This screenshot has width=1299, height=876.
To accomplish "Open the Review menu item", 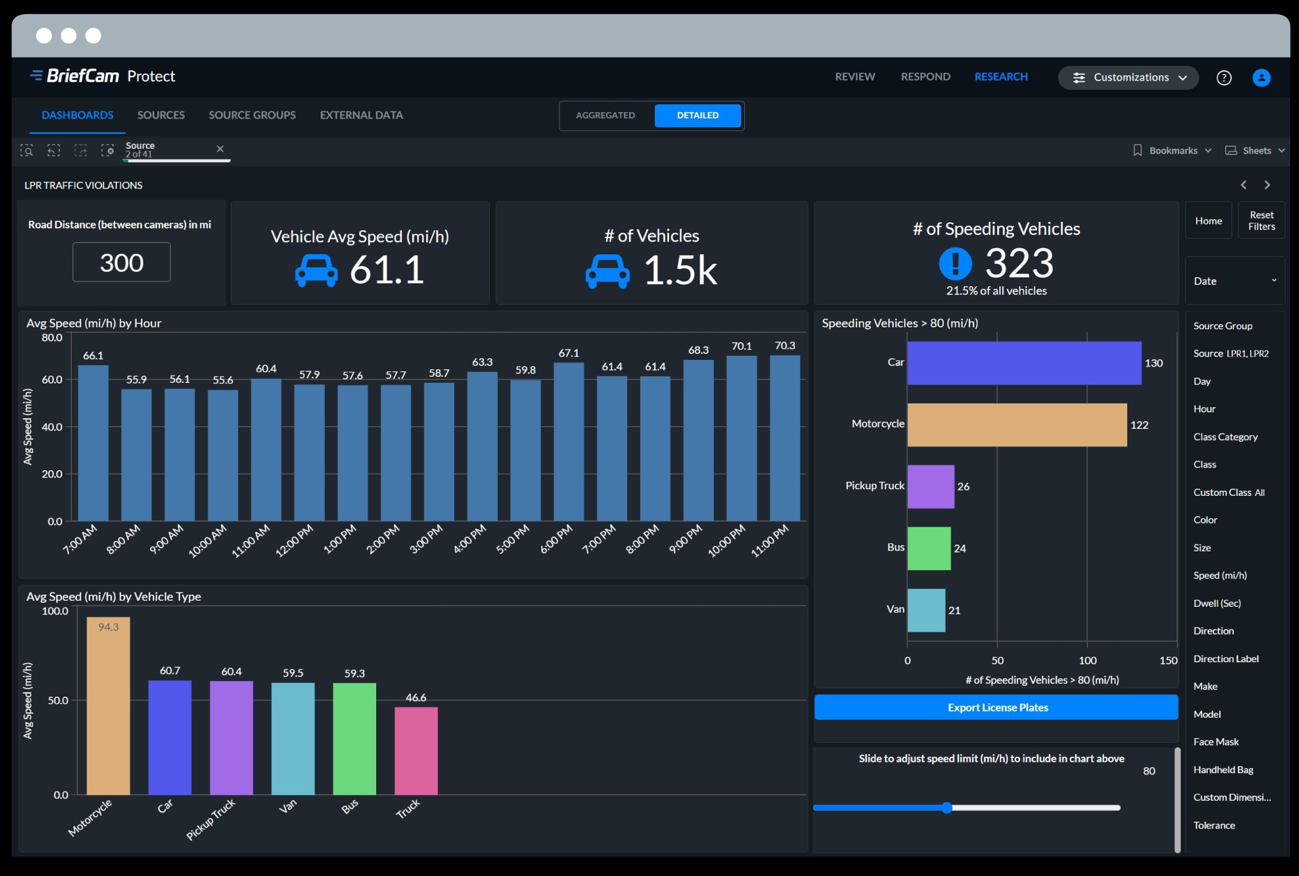I will [854, 77].
